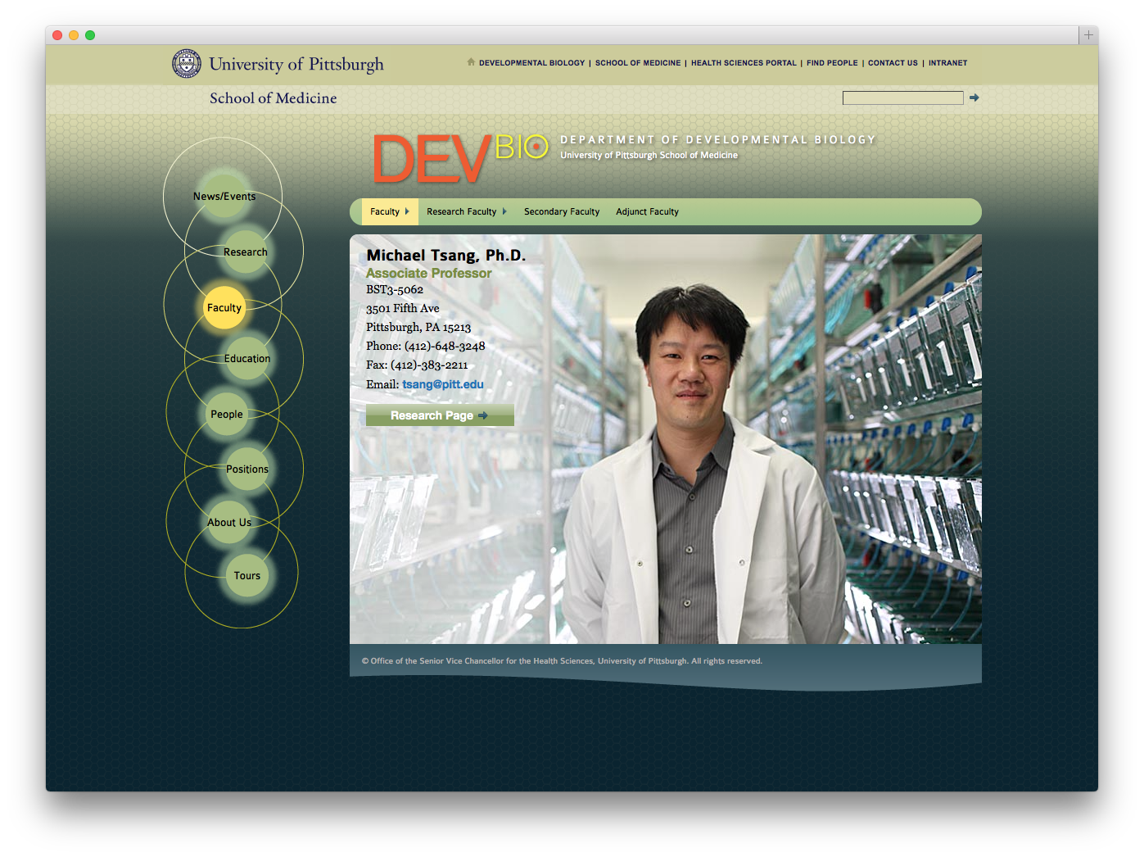Select the highlighted Faculty side menu bubble
The image size is (1144, 857).
click(x=224, y=307)
